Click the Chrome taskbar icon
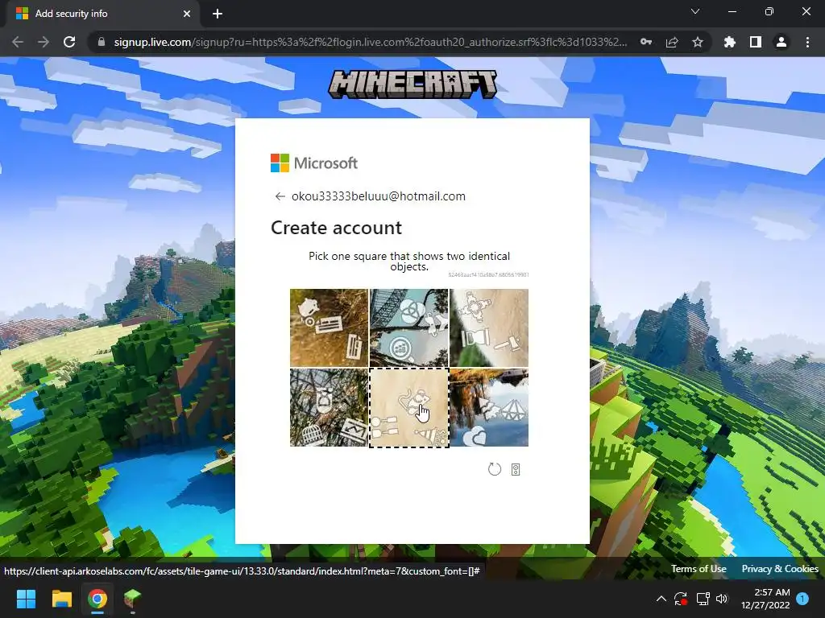Screen dimensions: 825x618 (x=97, y=599)
